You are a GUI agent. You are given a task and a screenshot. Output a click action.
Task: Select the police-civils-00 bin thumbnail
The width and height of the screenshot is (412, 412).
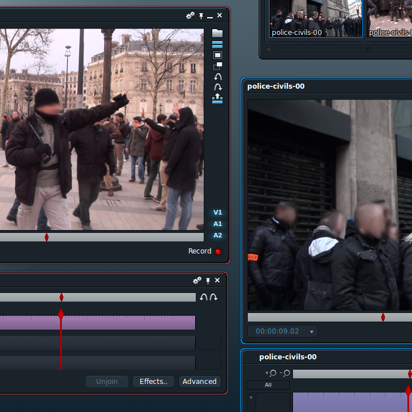tap(315, 18)
